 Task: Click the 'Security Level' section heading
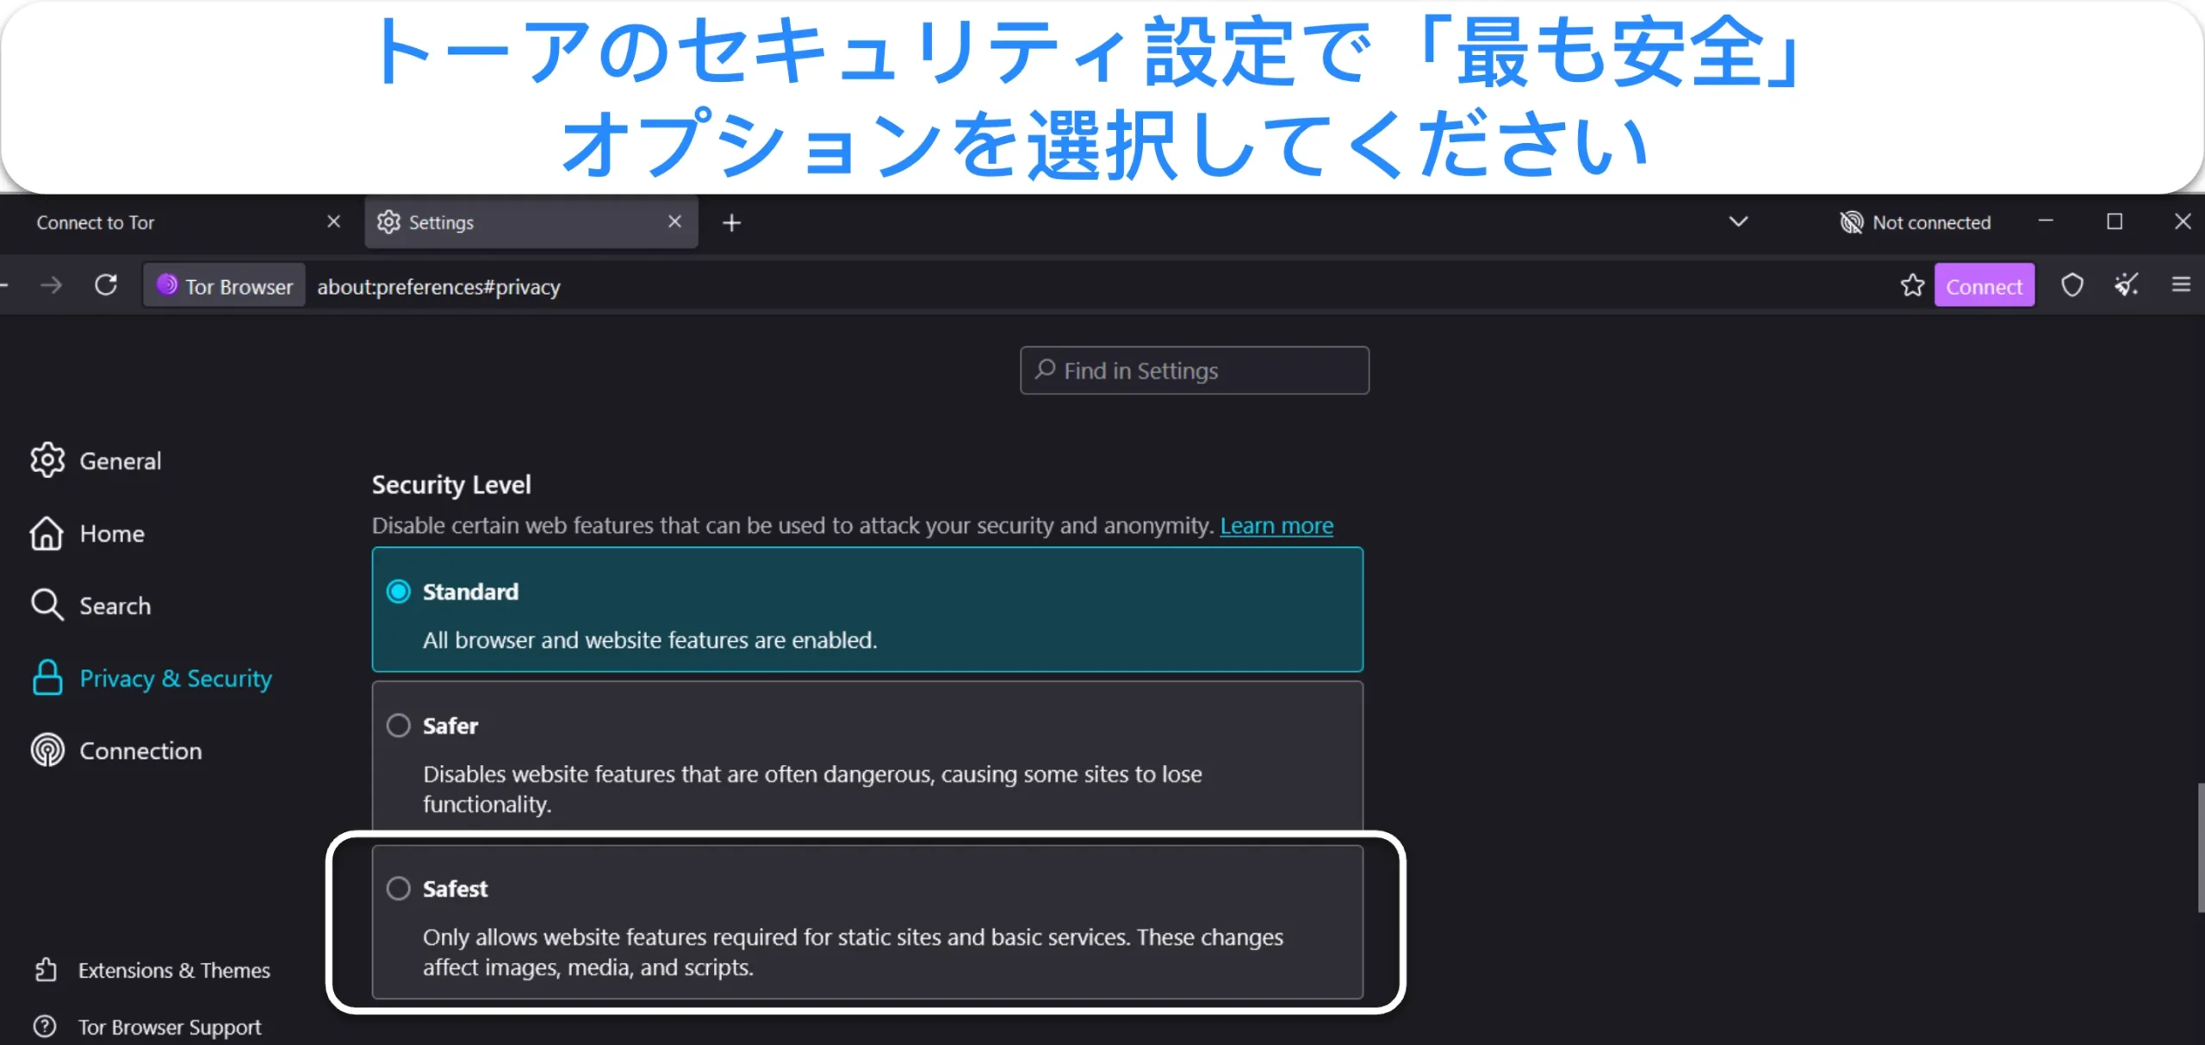(x=451, y=485)
